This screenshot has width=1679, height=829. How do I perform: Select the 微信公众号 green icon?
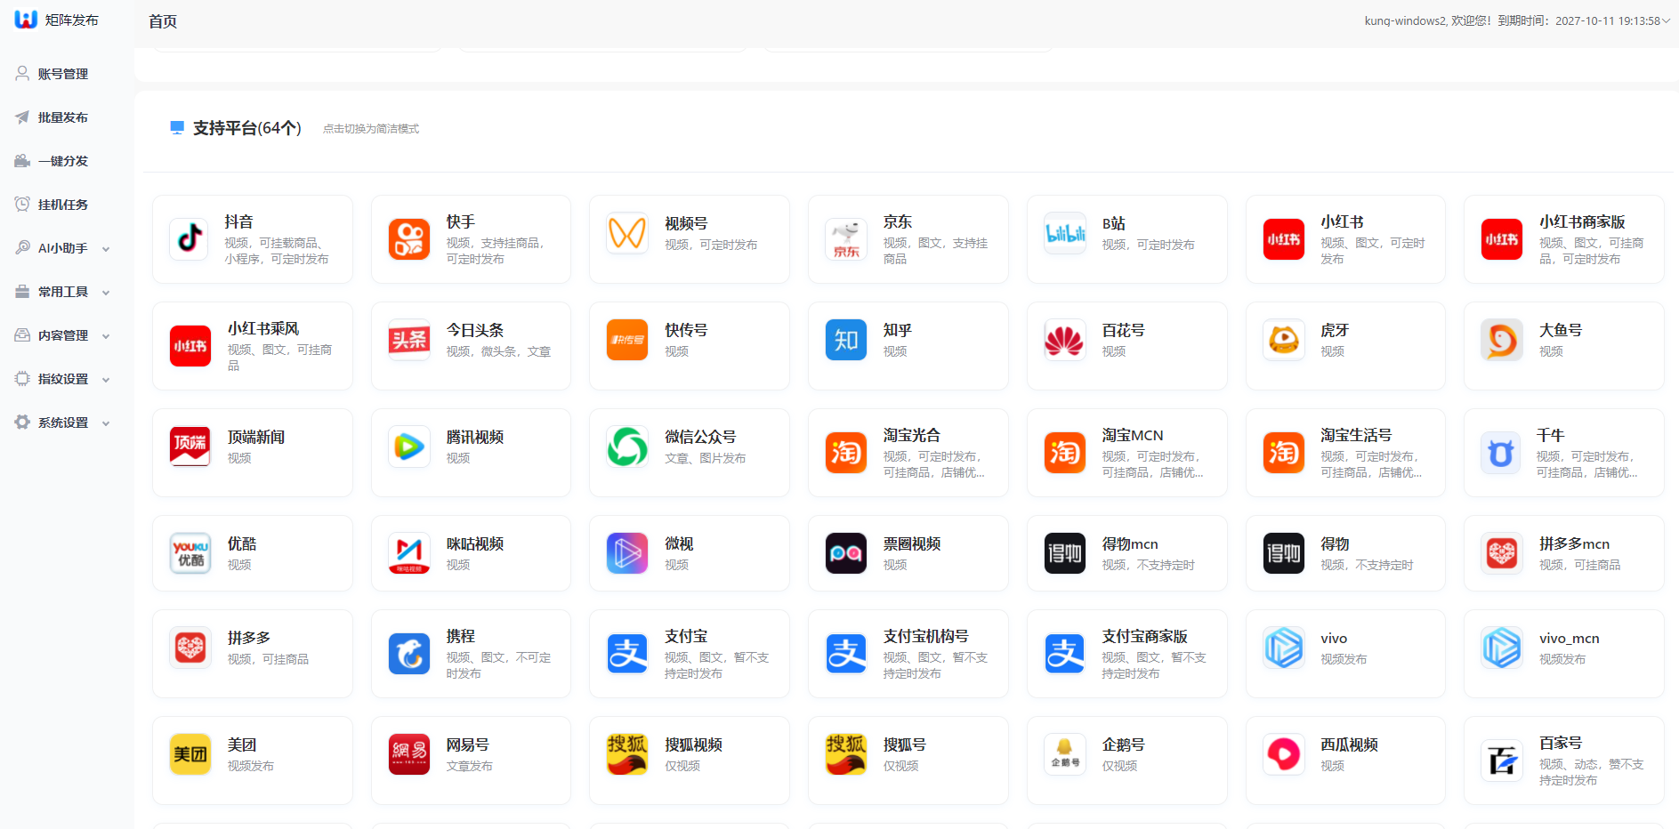(627, 447)
